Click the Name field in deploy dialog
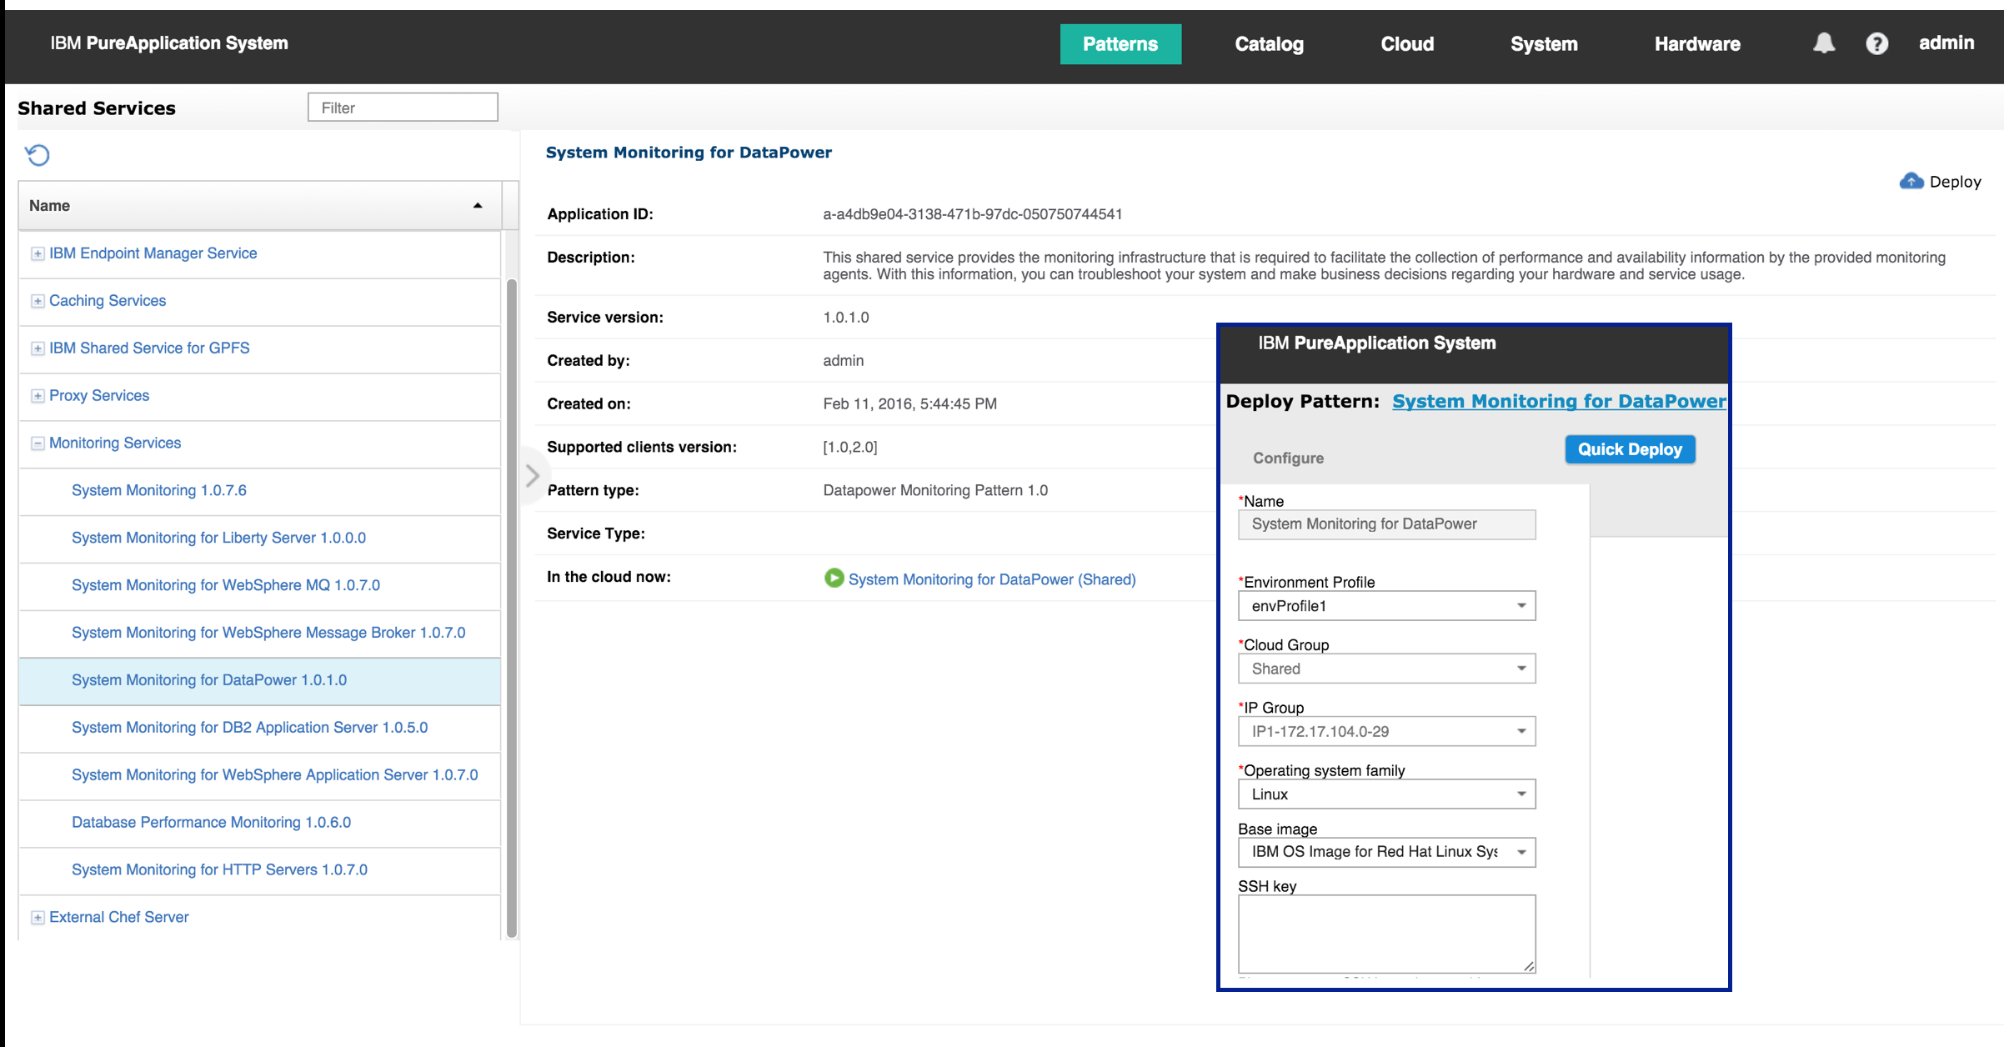This screenshot has width=2004, height=1047. tap(1386, 524)
